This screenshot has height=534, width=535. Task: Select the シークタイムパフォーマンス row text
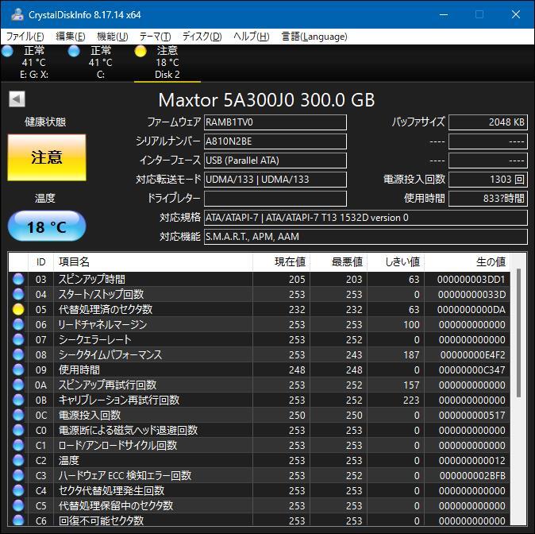(110, 354)
